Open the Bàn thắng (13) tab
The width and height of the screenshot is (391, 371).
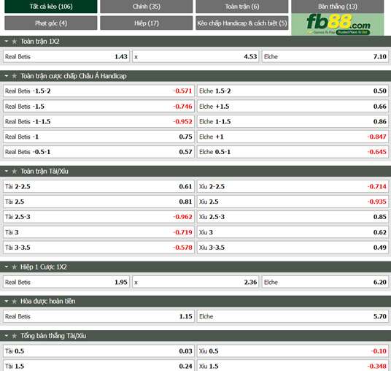point(338,7)
